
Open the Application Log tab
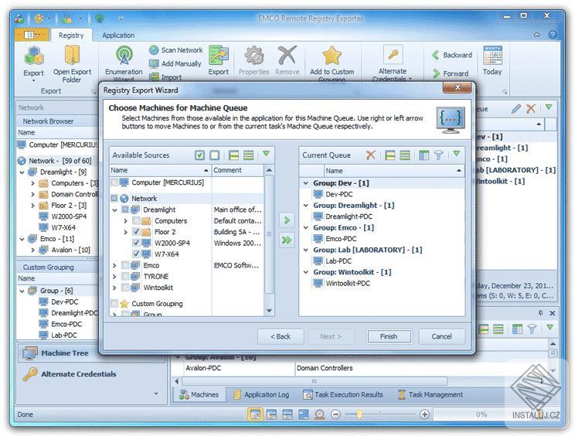(261, 394)
